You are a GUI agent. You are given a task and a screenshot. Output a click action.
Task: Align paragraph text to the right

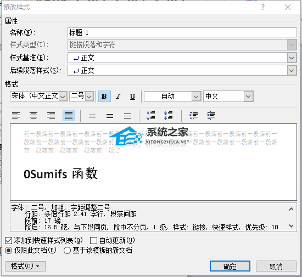click(51, 116)
